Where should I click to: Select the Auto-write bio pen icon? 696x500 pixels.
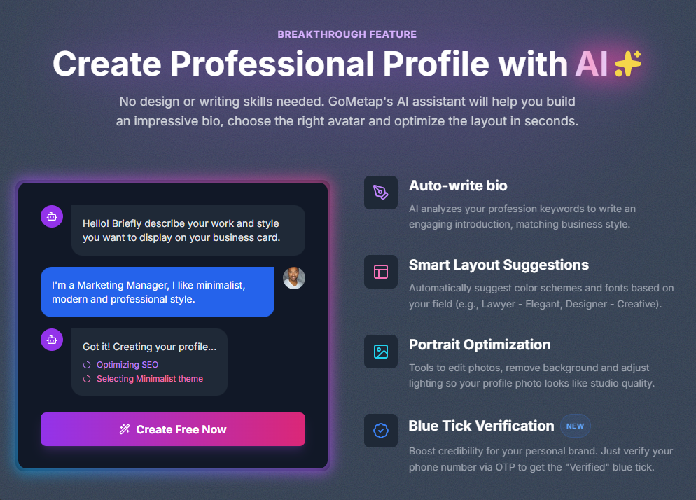coord(380,193)
